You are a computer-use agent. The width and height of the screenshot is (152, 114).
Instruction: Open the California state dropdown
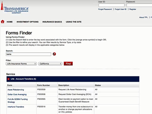[x=50, y=64]
